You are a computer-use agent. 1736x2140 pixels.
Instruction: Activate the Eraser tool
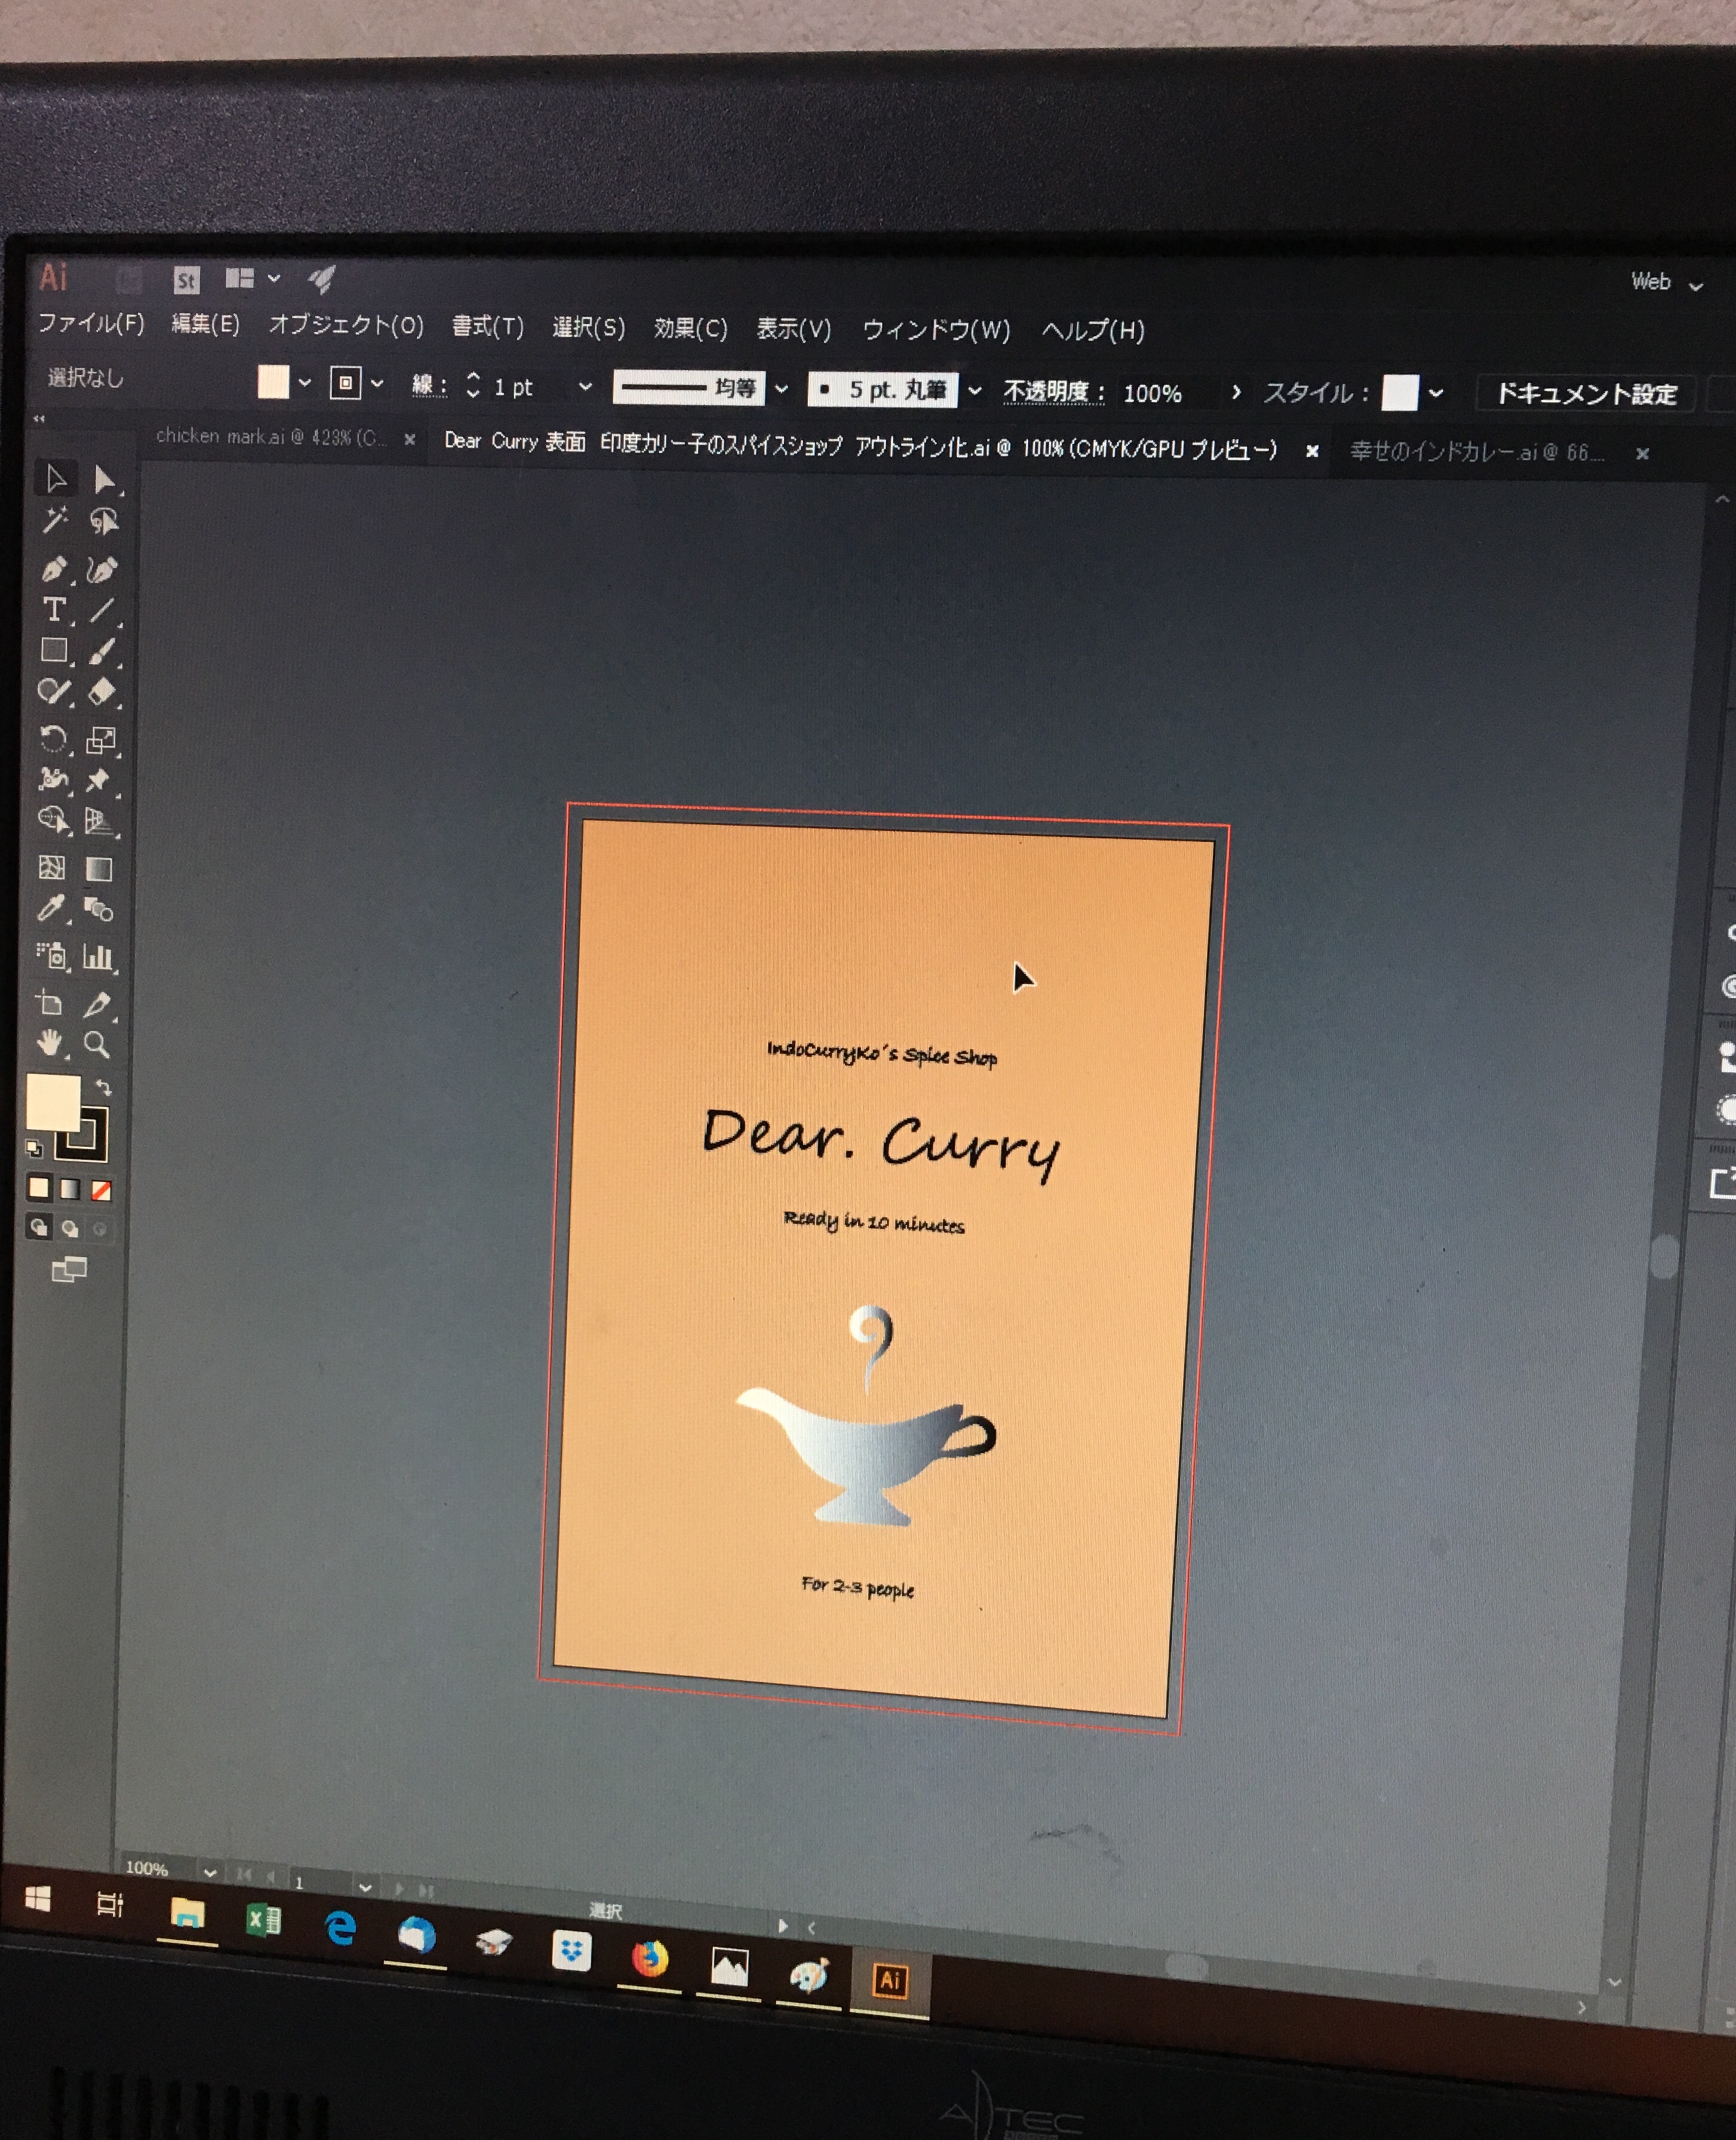click(102, 691)
